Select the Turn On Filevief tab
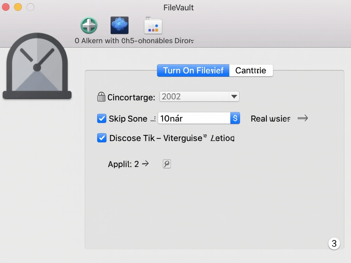The width and height of the screenshot is (351, 263). point(193,71)
